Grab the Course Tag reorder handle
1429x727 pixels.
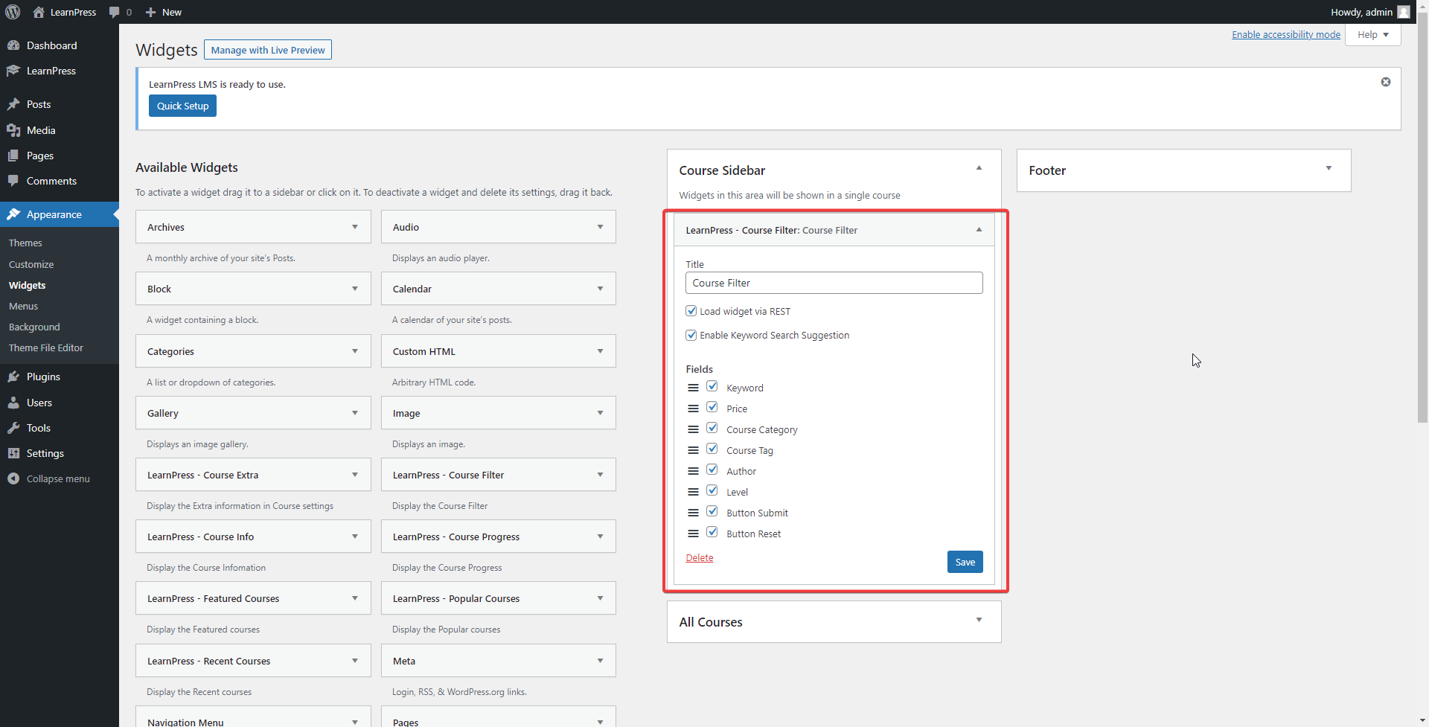[x=693, y=450]
